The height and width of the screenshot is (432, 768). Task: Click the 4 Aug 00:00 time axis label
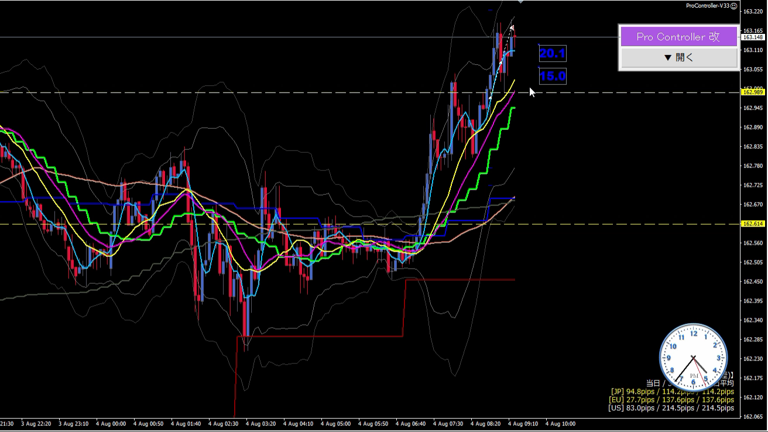[x=111, y=423]
